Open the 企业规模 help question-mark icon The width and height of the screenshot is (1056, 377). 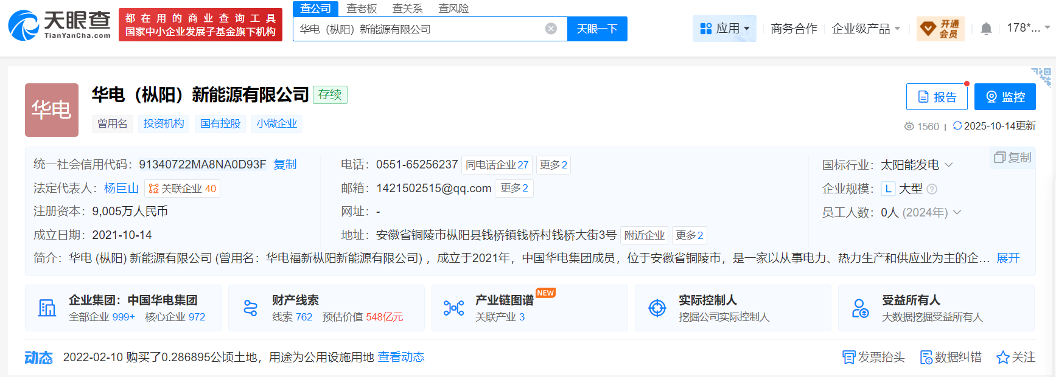point(932,189)
